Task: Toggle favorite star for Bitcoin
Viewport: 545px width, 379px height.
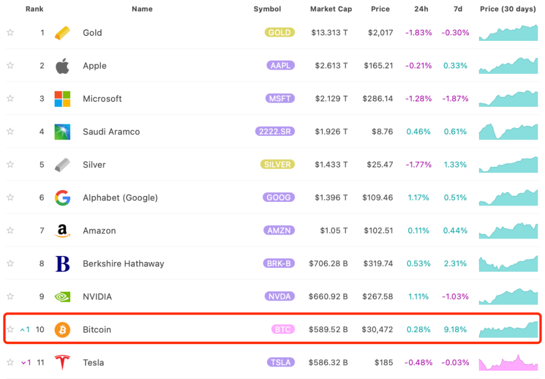Action: click(x=10, y=330)
